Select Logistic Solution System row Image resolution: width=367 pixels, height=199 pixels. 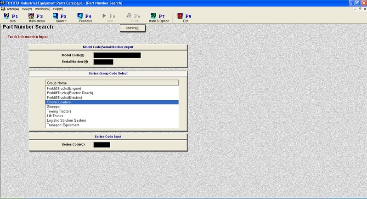112,120
